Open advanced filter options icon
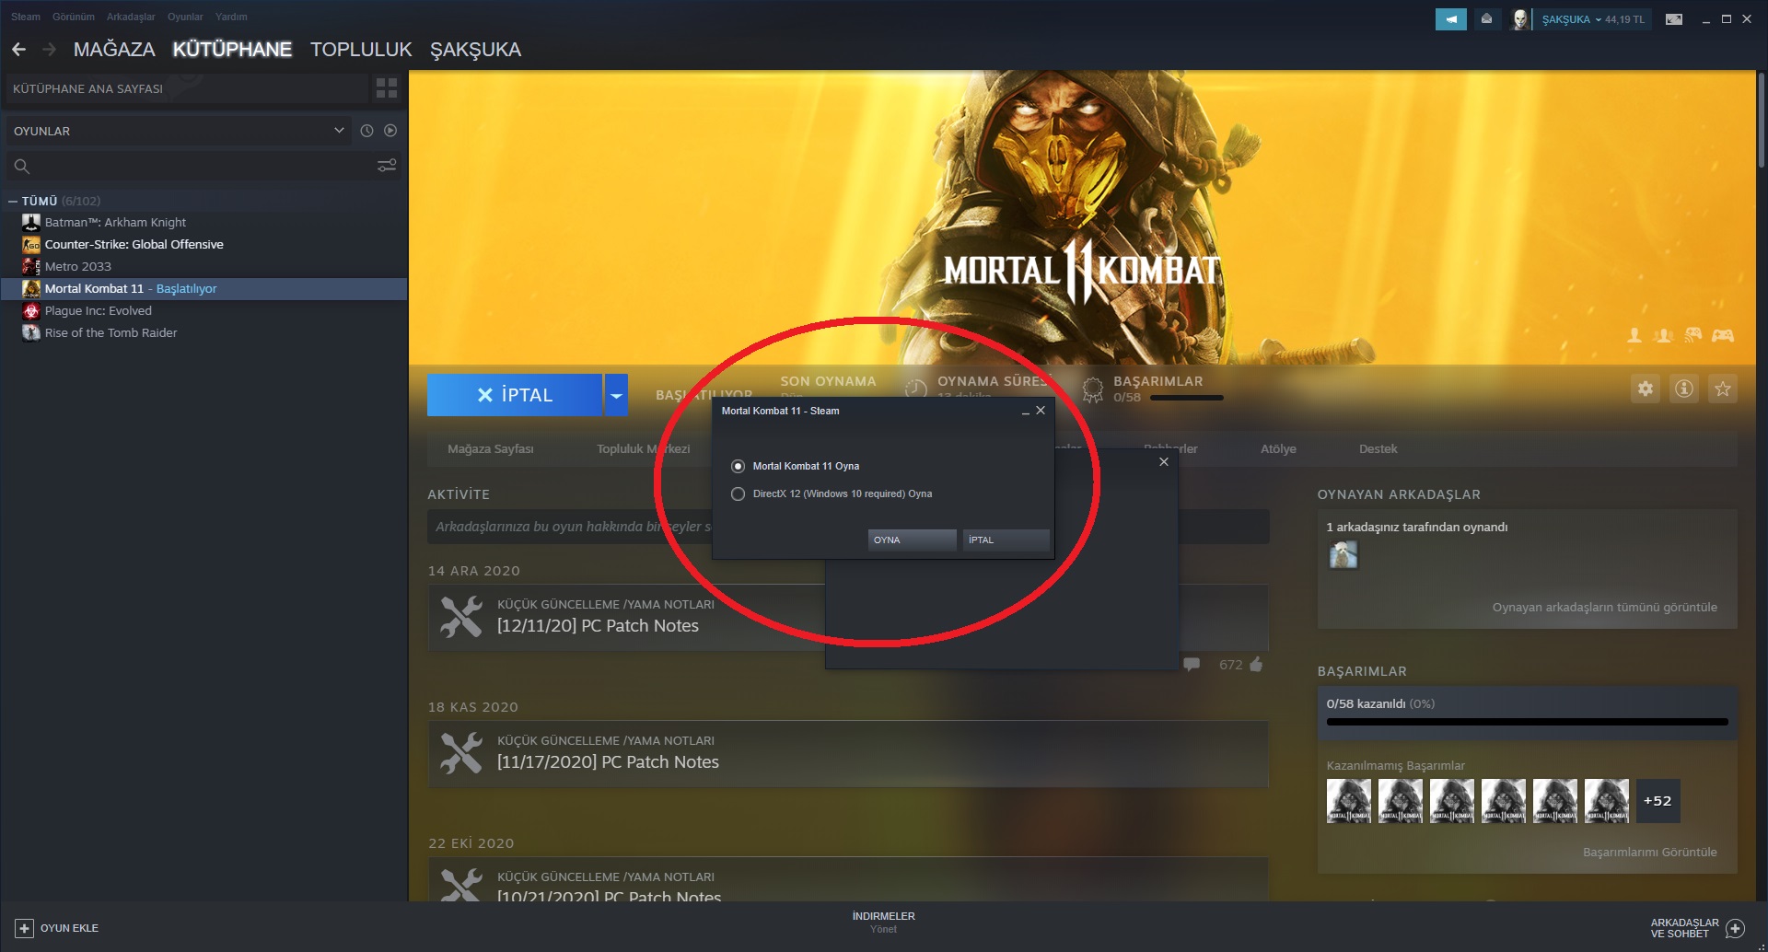 point(387,166)
